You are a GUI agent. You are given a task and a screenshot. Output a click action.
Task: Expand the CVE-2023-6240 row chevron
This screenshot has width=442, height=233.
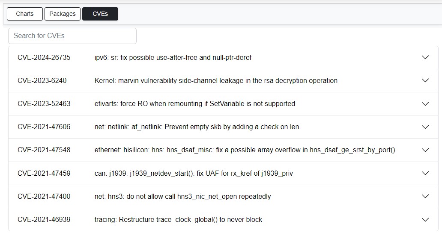[425, 80]
